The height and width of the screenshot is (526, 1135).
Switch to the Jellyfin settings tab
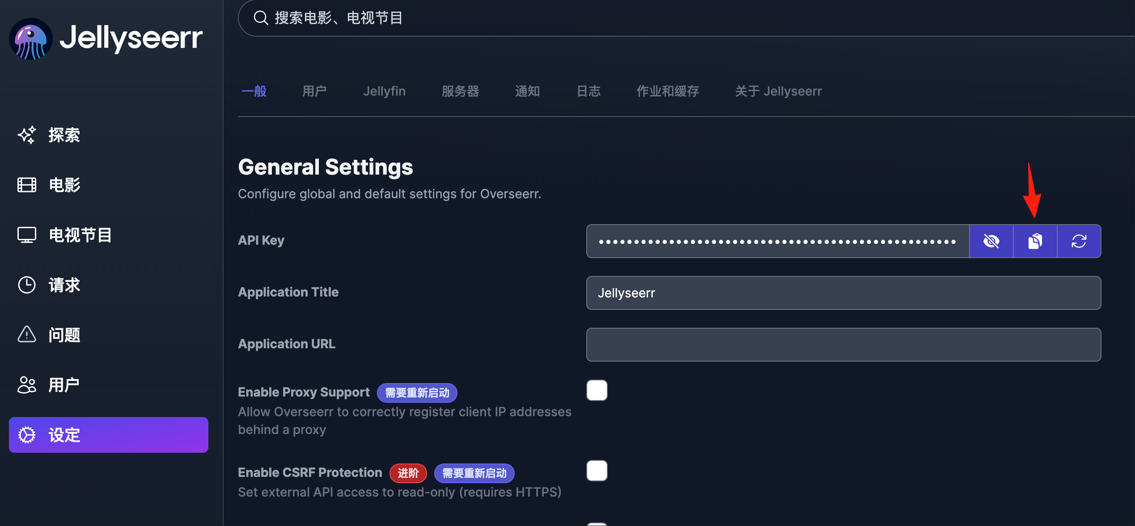[384, 91]
